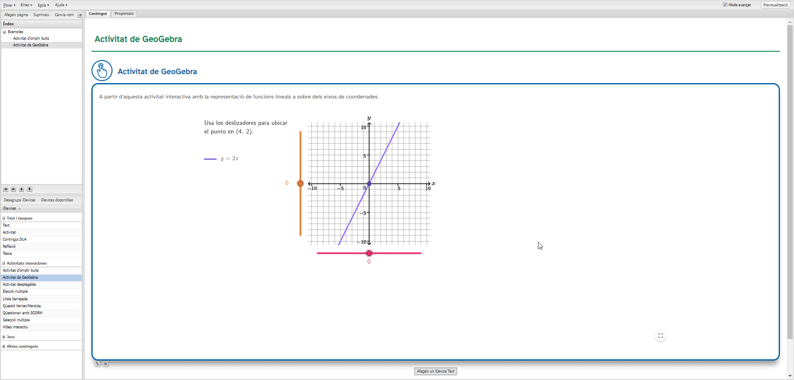Screen dimensions: 794x380
Task: Click Canvia nom button
Action: [x=64, y=15]
